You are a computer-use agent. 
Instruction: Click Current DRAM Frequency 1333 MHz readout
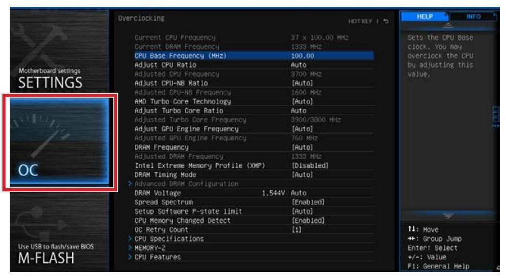click(306, 47)
